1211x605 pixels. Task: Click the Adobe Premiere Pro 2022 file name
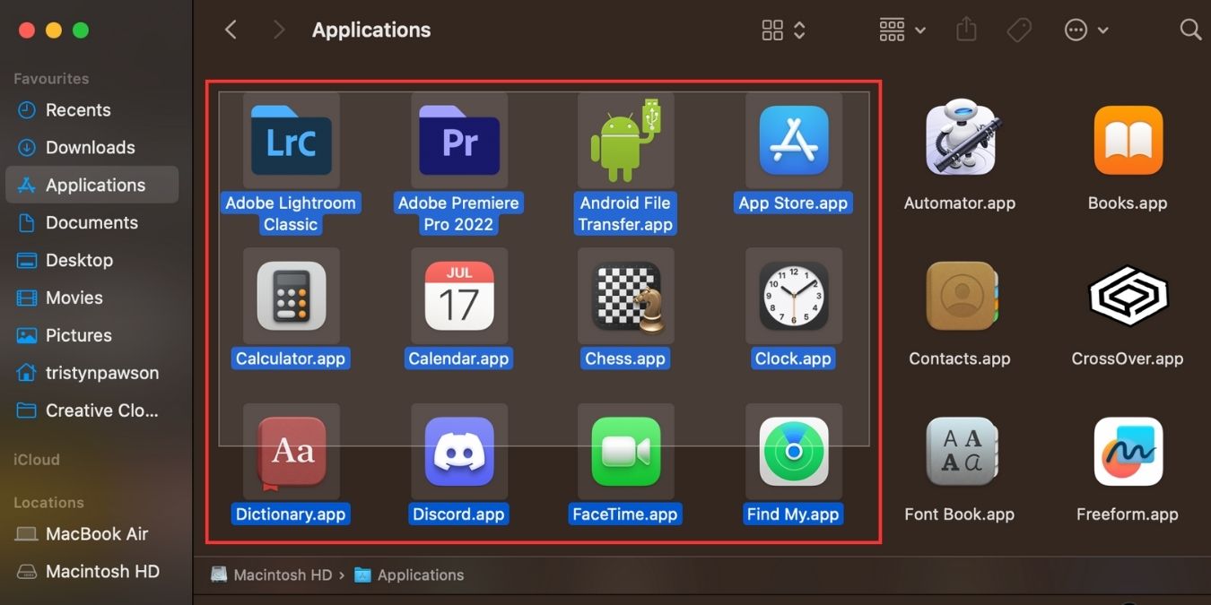pyautogui.click(x=458, y=213)
